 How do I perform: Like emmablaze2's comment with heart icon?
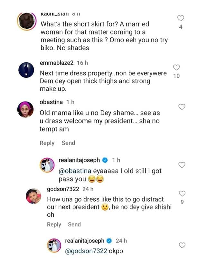176,67
